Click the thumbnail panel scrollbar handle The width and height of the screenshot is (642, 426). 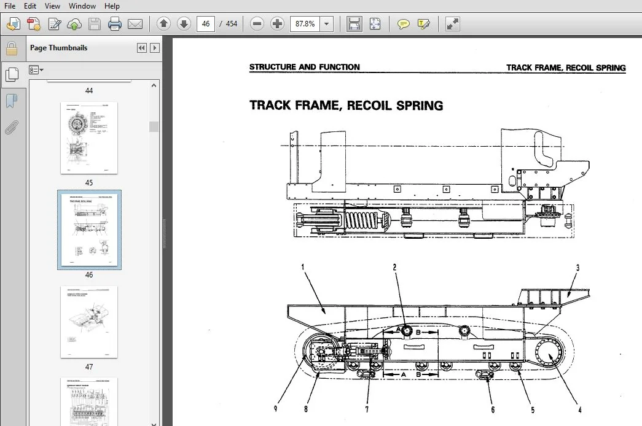[154, 126]
